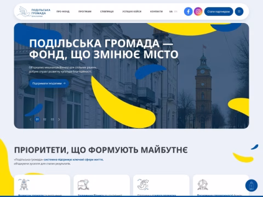Select hero slide 01 indicator
The height and width of the screenshot is (197, 263).
click(x=37, y=119)
